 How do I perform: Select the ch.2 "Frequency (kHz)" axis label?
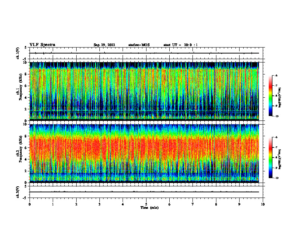[21, 149]
